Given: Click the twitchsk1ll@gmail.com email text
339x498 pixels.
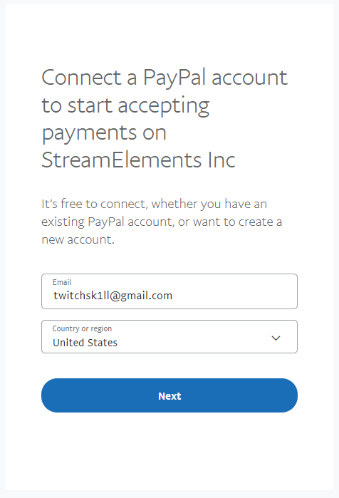Looking at the screenshot, I should [113, 296].
